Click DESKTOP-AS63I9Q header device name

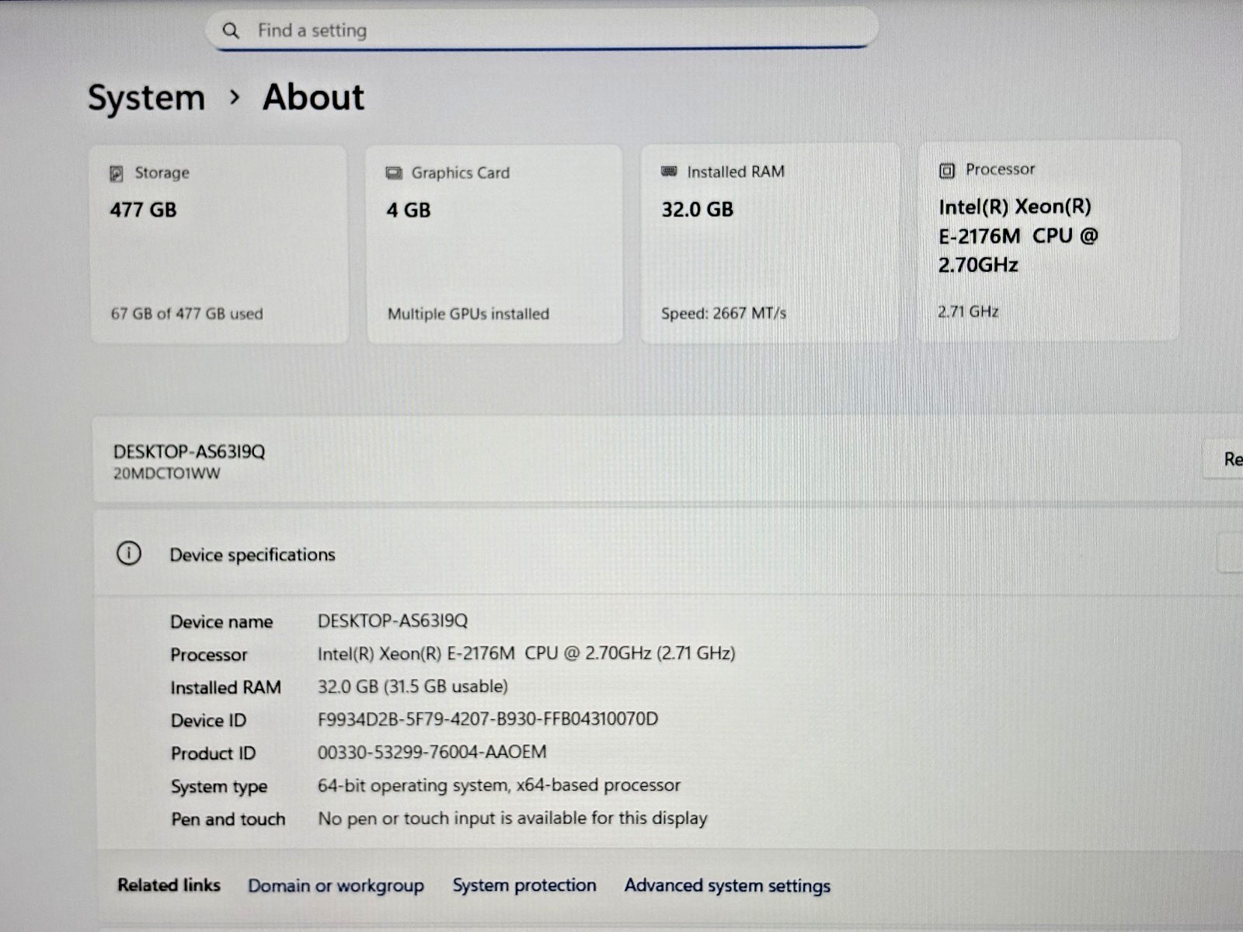click(189, 451)
